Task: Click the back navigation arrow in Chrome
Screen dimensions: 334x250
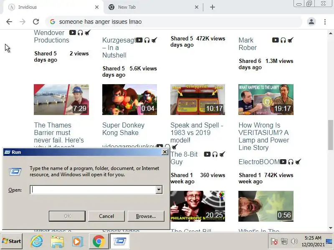Action: point(9,22)
